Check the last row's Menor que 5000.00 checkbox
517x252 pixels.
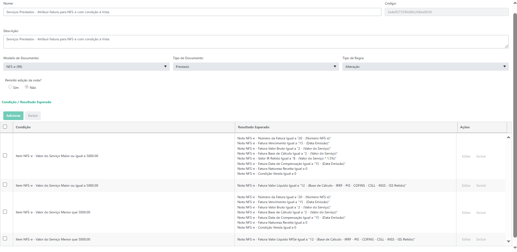tap(5, 238)
